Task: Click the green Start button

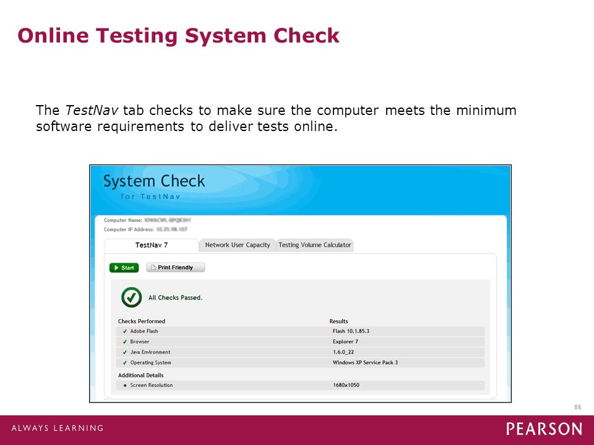Action: point(124,268)
